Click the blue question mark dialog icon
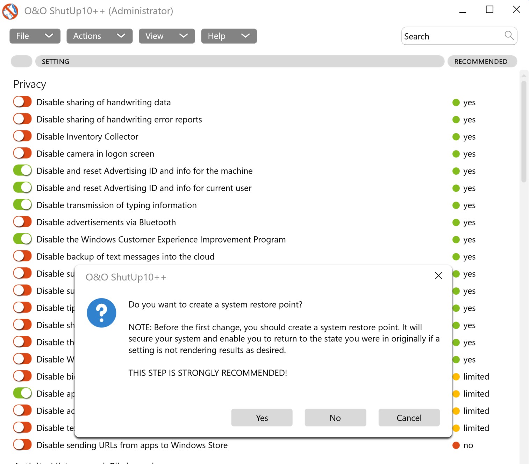This screenshot has width=529, height=464. point(101,313)
